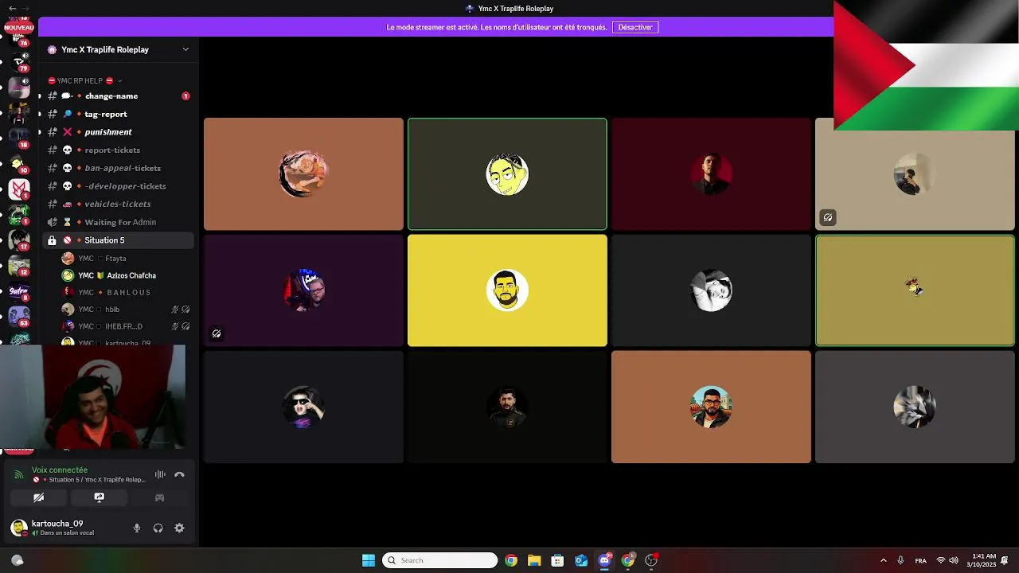Open the white-and-red fox logo server

click(18, 189)
